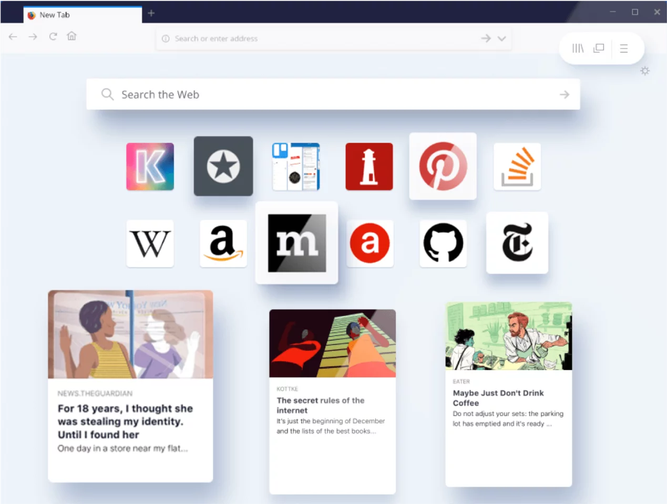Visit Wikipedia from the shortcuts

tap(150, 243)
